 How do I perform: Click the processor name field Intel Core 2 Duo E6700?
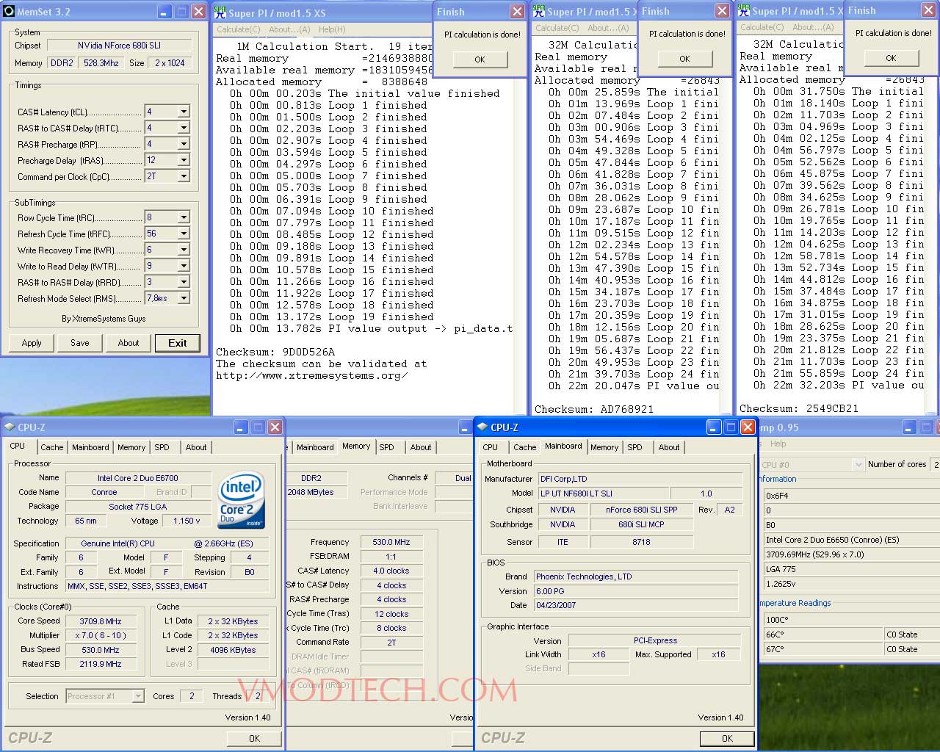[x=138, y=478]
